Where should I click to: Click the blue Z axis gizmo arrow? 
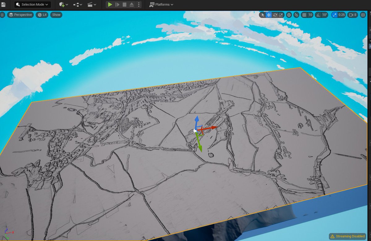tap(196, 120)
